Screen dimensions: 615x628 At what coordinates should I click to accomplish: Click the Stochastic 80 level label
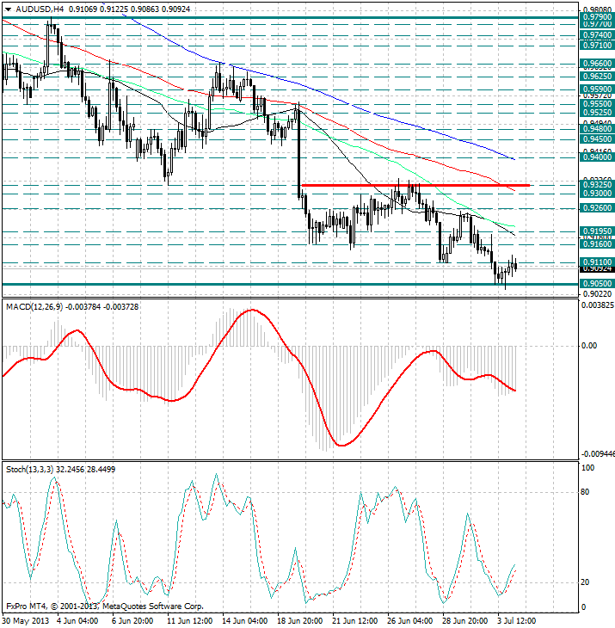click(x=585, y=492)
